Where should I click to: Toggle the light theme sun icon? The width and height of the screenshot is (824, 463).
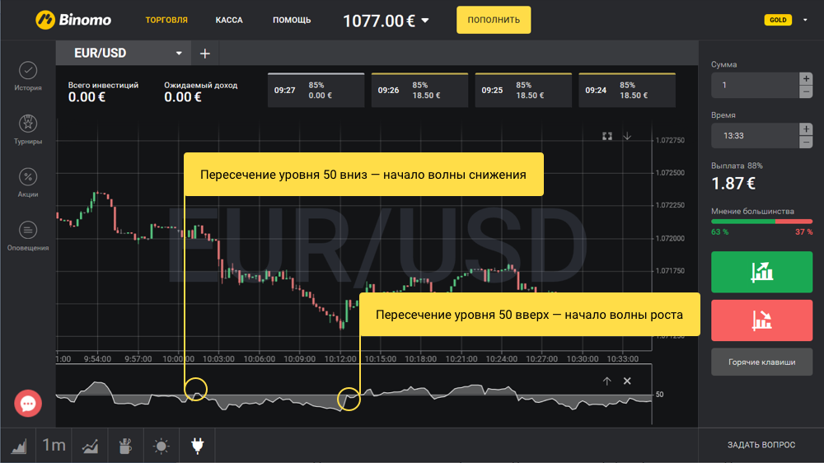(x=161, y=446)
